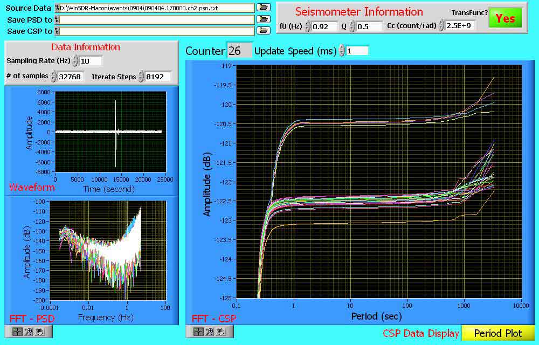
Task: Select crosshair cursor tool under FFT-CSP graph
Action: (x=198, y=332)
